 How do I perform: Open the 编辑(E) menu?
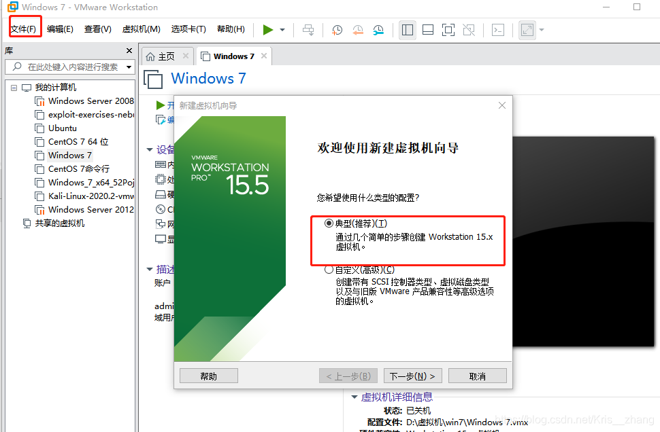point(60,29)
